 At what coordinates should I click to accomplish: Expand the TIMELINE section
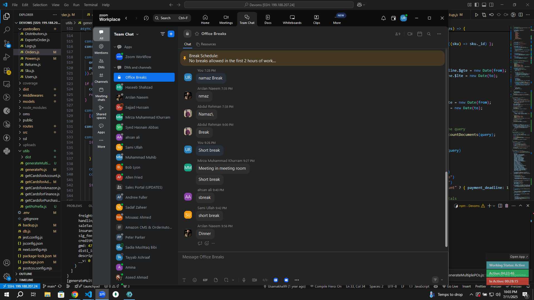click(x=26, y=280)
